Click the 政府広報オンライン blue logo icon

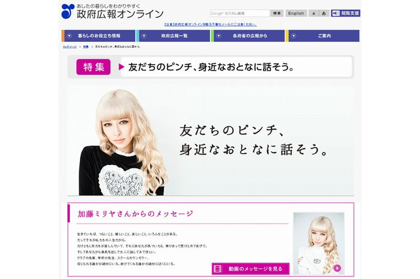point(68,11)
